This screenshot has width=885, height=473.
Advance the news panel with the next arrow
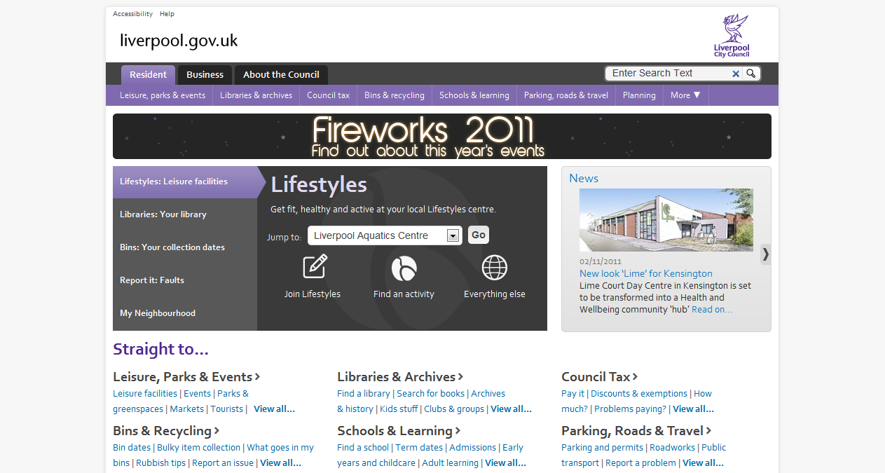tap(765, 254)
